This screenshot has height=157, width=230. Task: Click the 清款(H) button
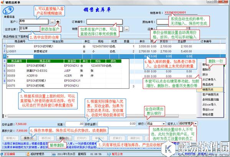tap(135, 138)
